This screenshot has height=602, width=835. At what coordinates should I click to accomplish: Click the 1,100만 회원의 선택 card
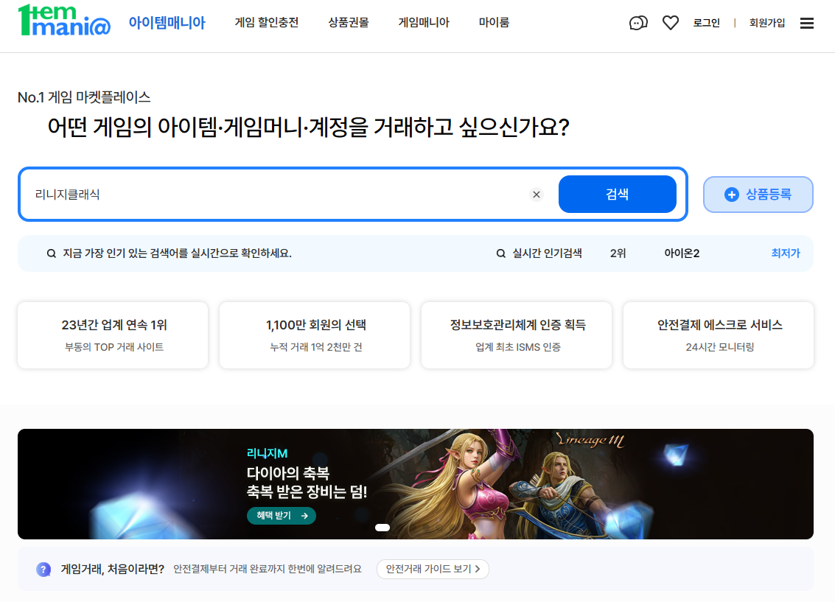[x=315, y=335]
